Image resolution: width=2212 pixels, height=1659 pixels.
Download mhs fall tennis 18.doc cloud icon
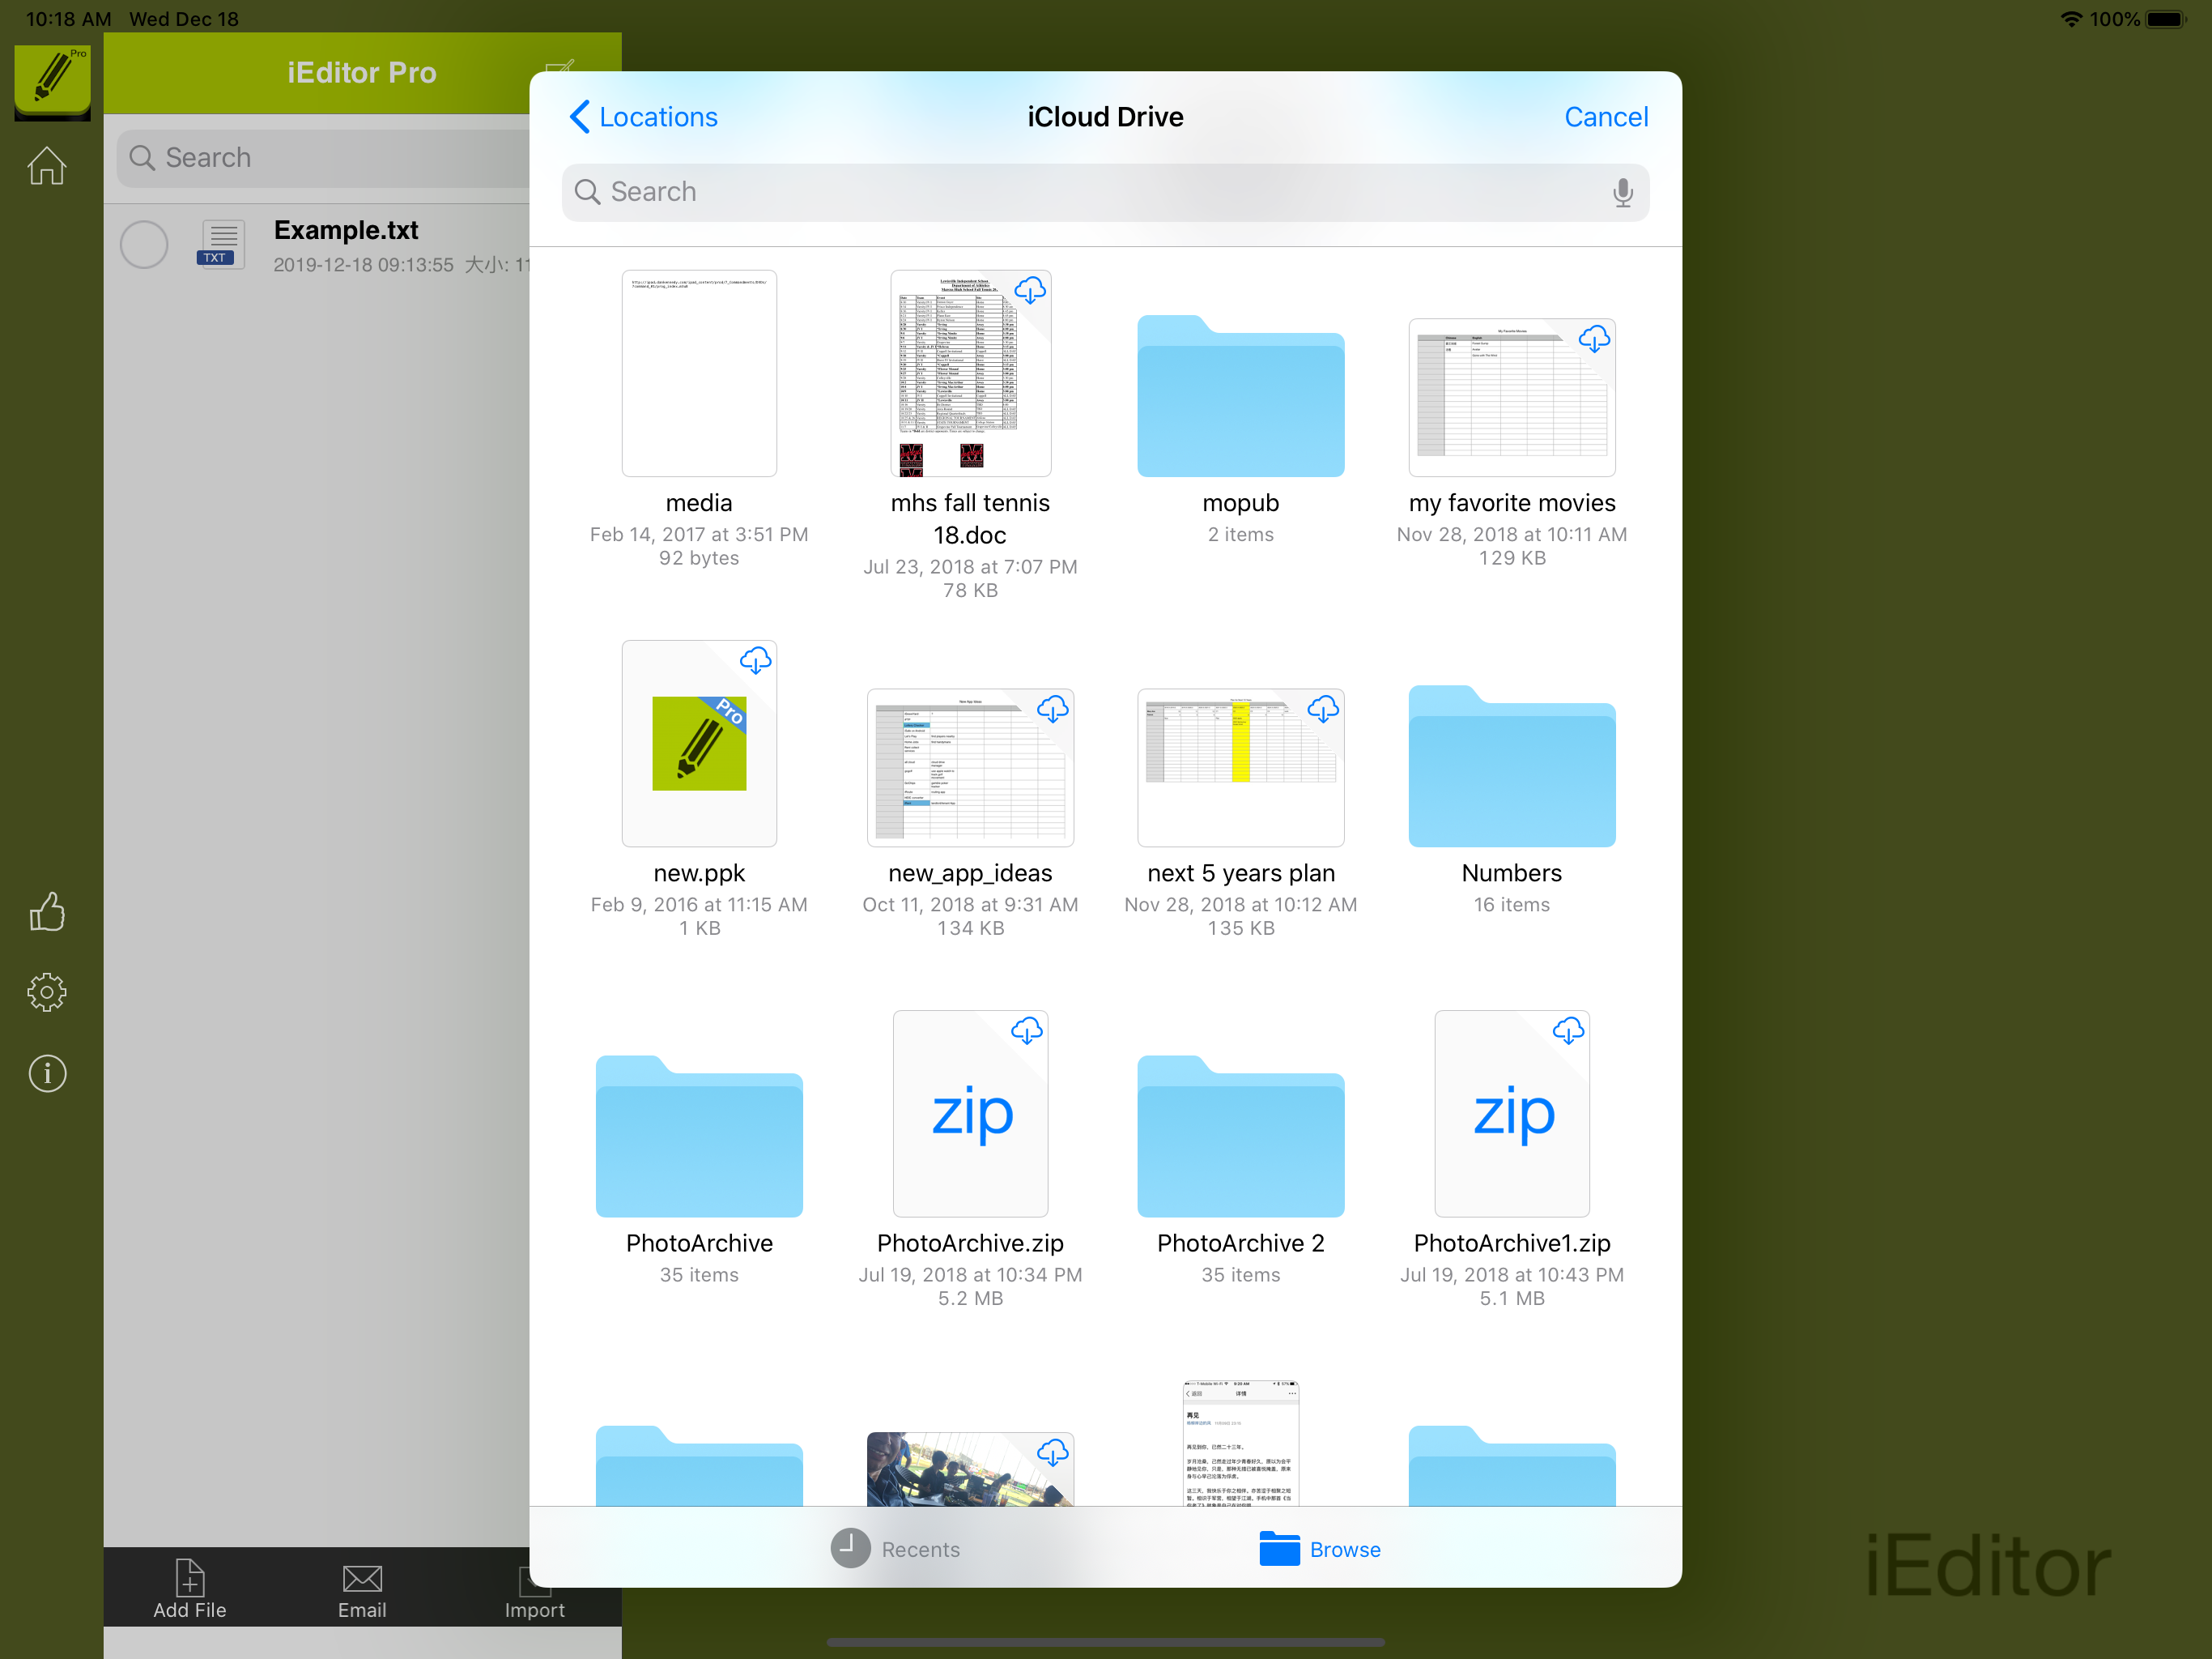1030,291
